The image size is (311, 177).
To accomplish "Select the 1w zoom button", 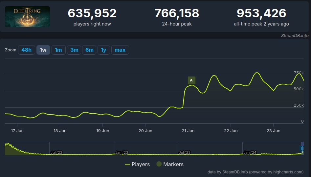I will 43,50.
